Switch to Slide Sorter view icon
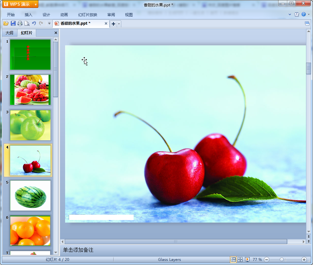Screen dimensions: 313x265 pyautogui.click(x=240, y=259)
